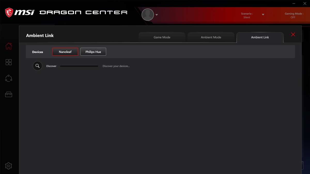
Task: Click the Discover label
Action: coord(51,66)
